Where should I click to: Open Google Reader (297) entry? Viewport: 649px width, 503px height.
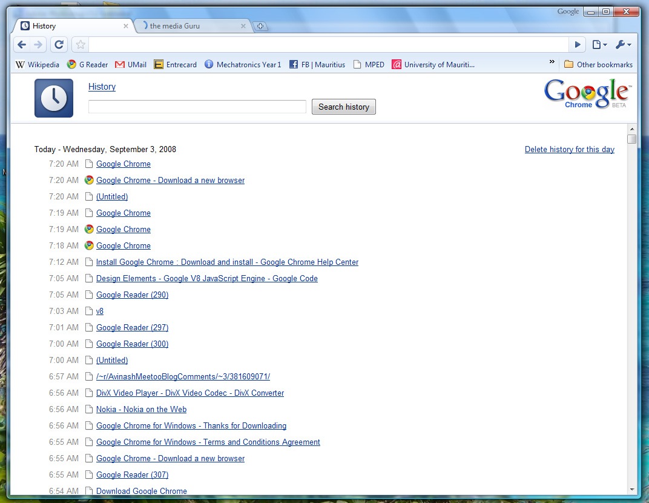[132, 327]
